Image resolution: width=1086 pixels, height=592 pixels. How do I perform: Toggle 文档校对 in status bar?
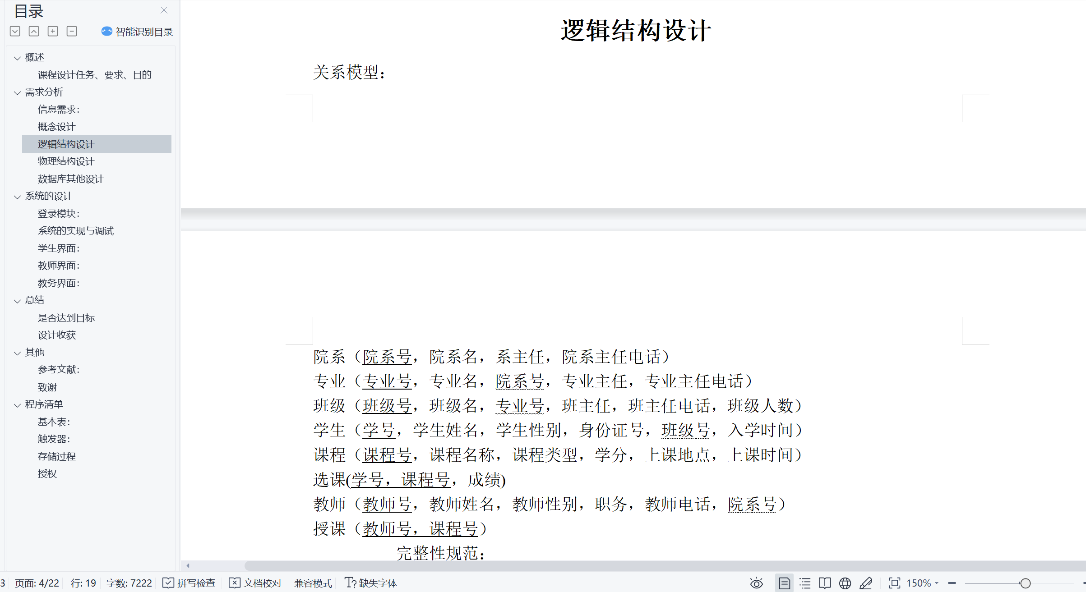[x=255, y=583]
